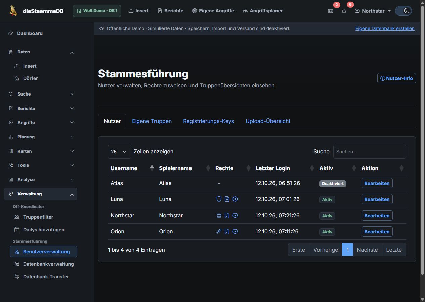Click the Datenbank-Transfer arrows icon
The height and width of the screenshot is (302, 425).
pyautogui.click(x=17, y=276)
